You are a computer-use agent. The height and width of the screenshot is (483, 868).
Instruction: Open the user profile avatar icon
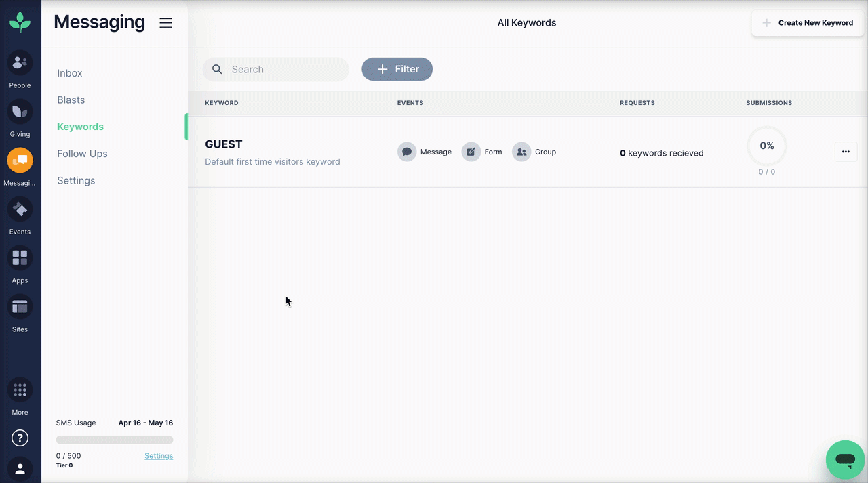click(20, 469)
